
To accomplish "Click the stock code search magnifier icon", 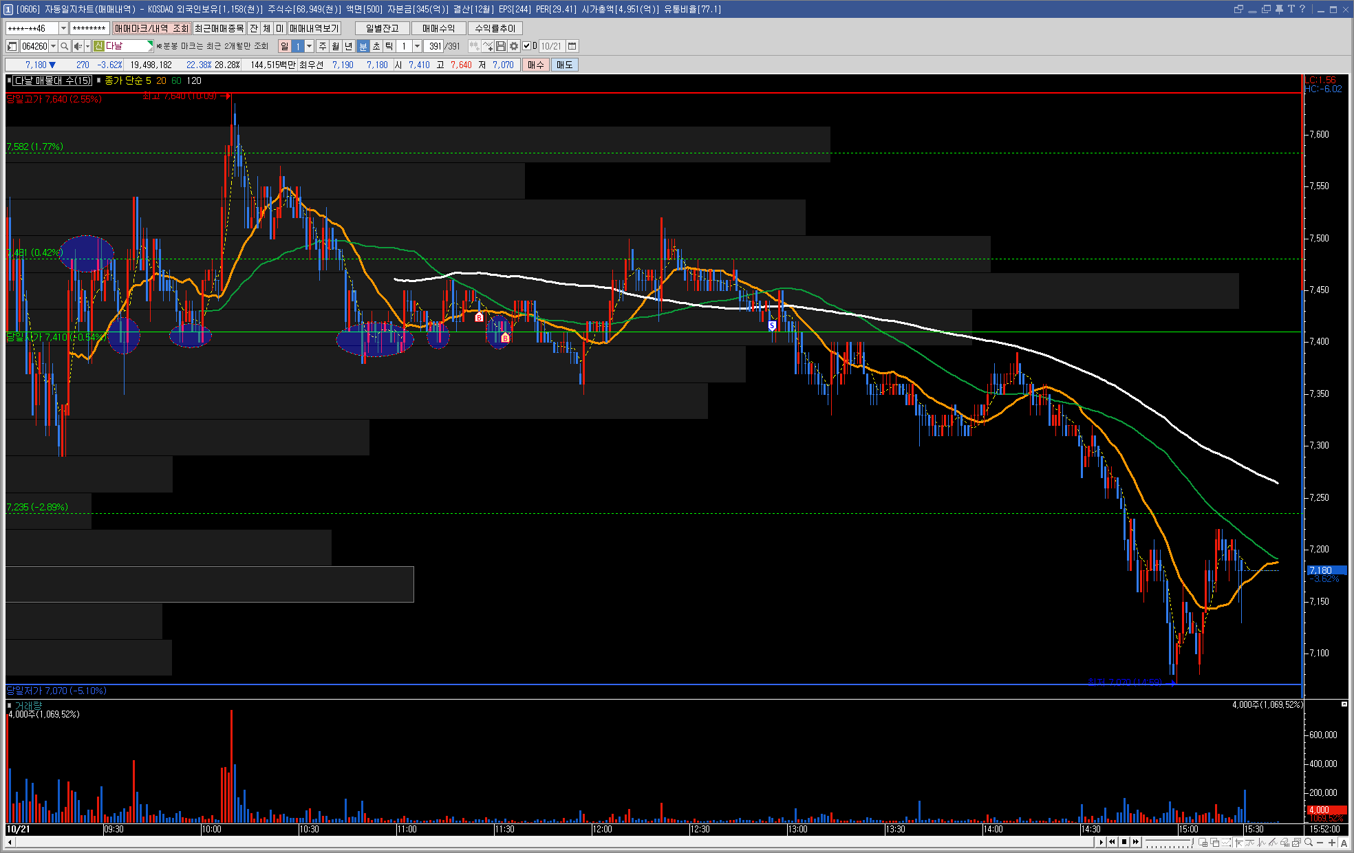I will point(64,46).
